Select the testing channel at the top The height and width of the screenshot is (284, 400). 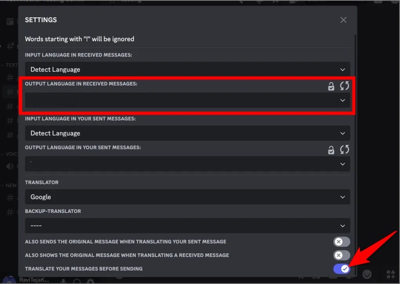point(130,1)
